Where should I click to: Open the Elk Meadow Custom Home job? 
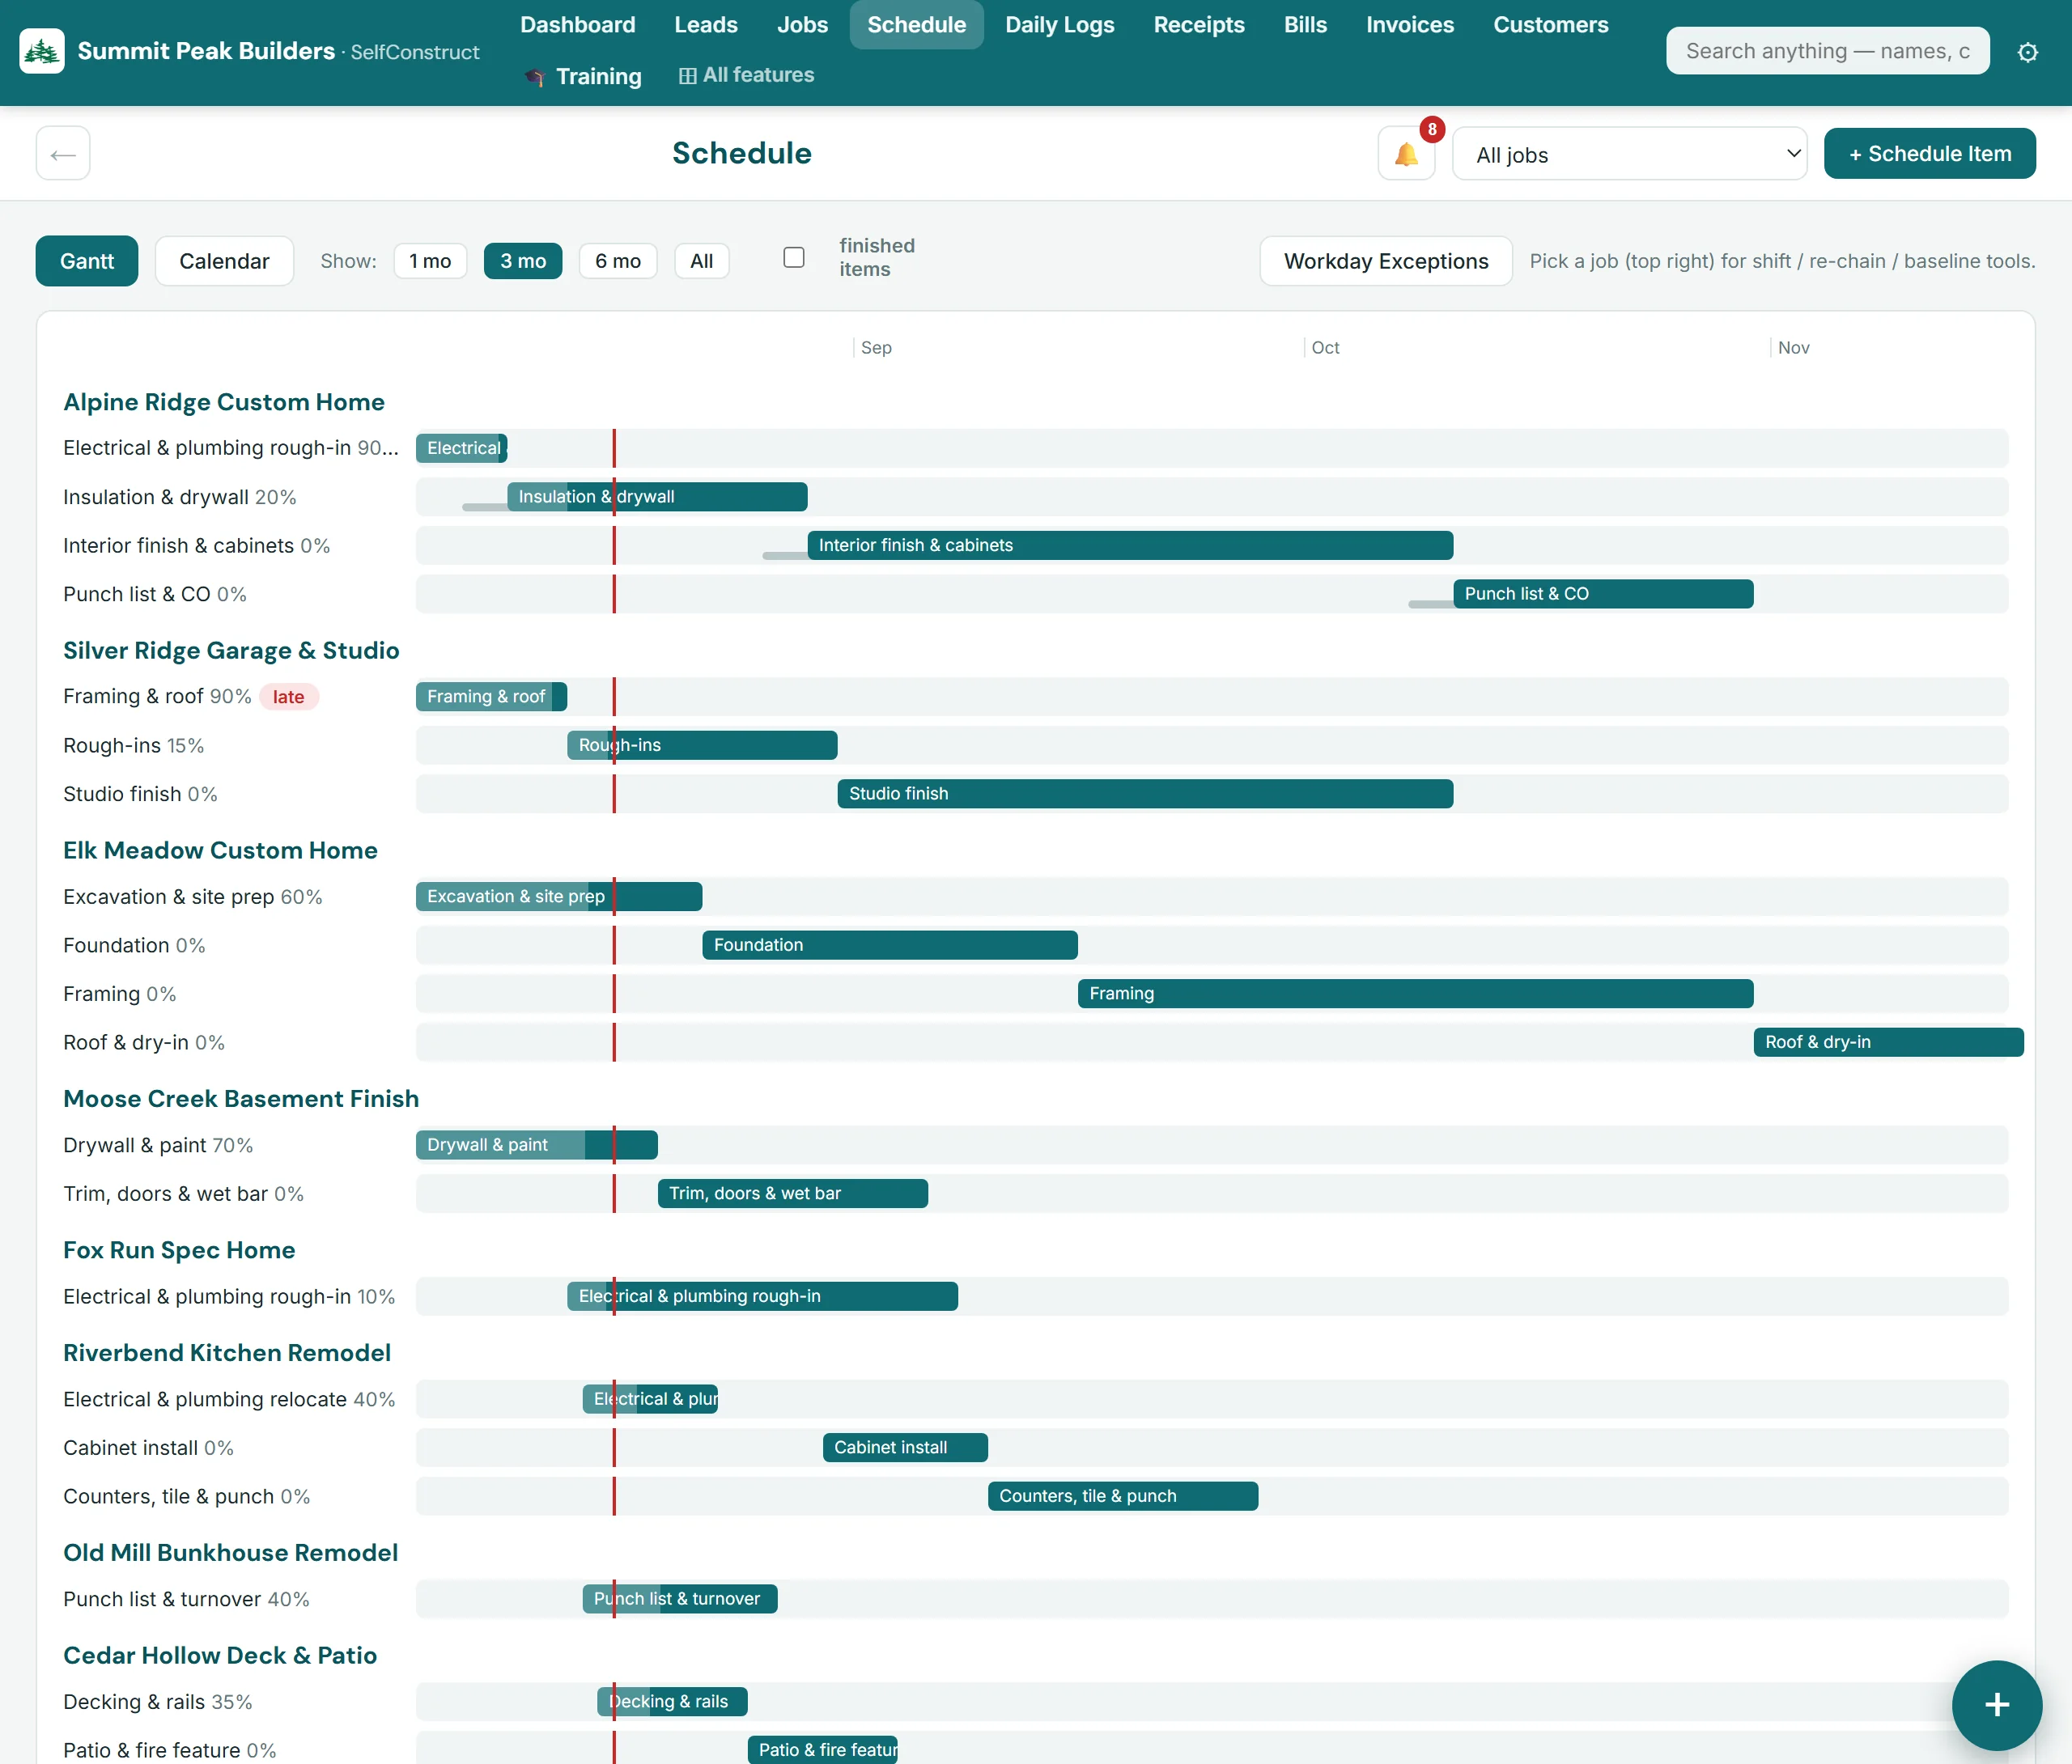[220, 850]
